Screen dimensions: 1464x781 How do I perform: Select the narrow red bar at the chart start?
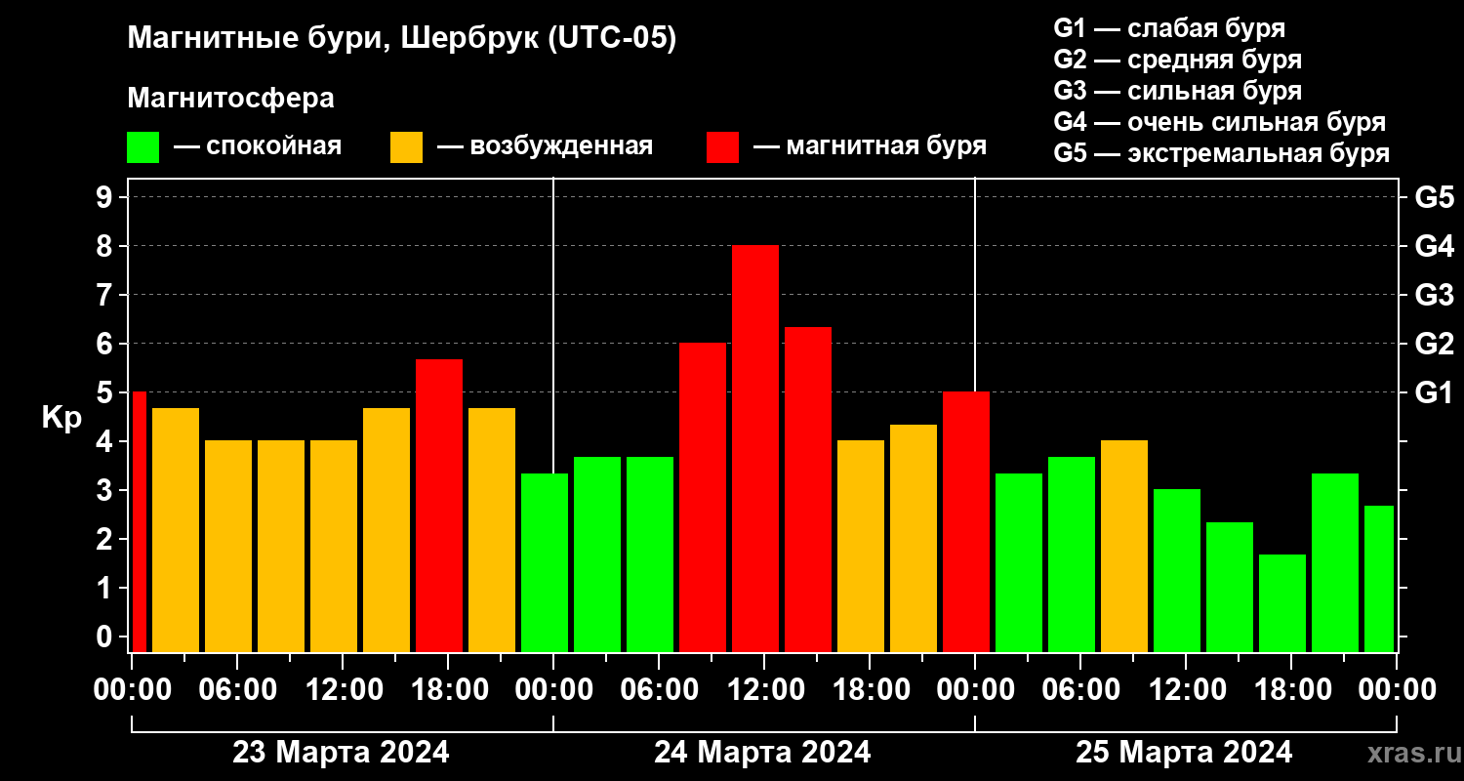tap(139, 522)
